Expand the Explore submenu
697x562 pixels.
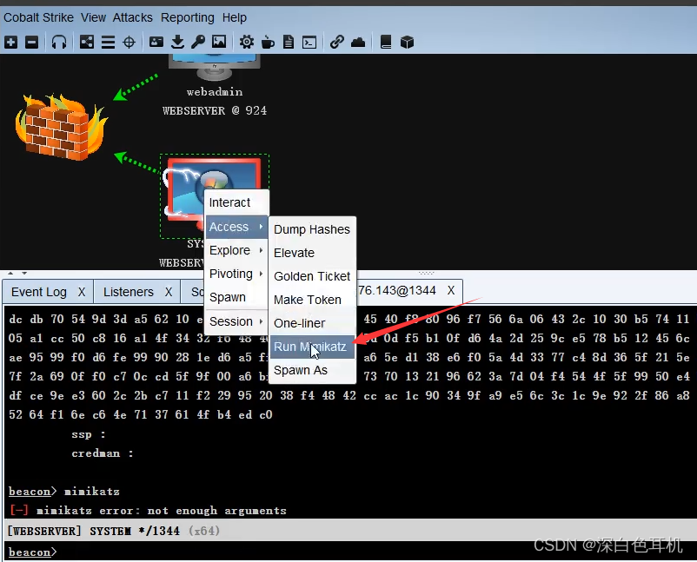click(236, 250)
